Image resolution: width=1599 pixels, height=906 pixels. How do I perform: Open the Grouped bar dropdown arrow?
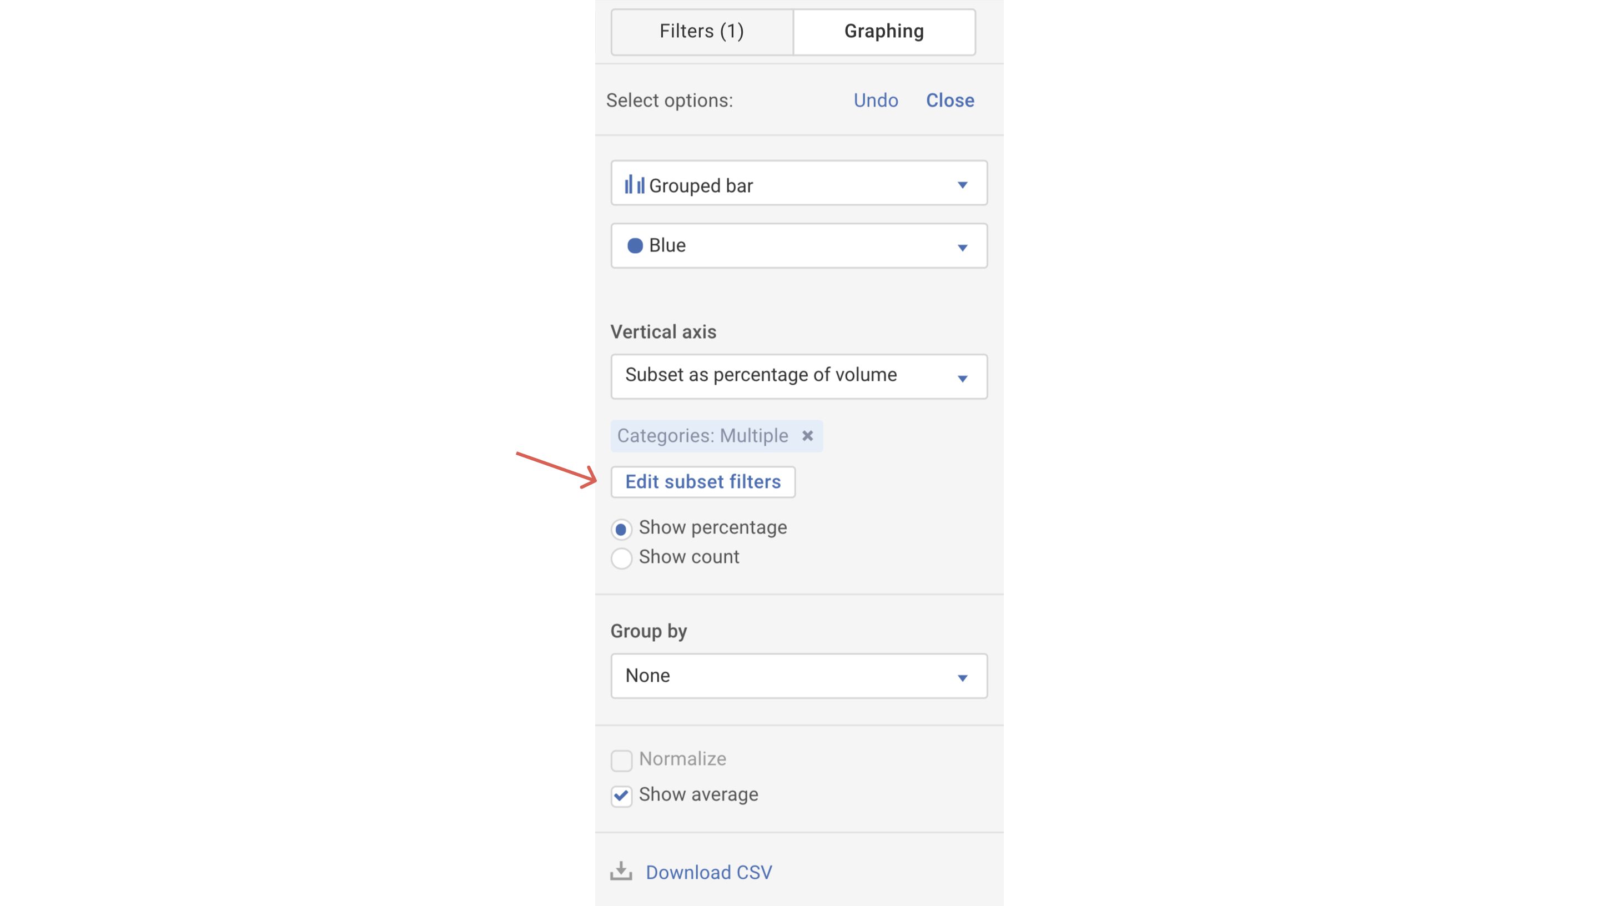962,185
